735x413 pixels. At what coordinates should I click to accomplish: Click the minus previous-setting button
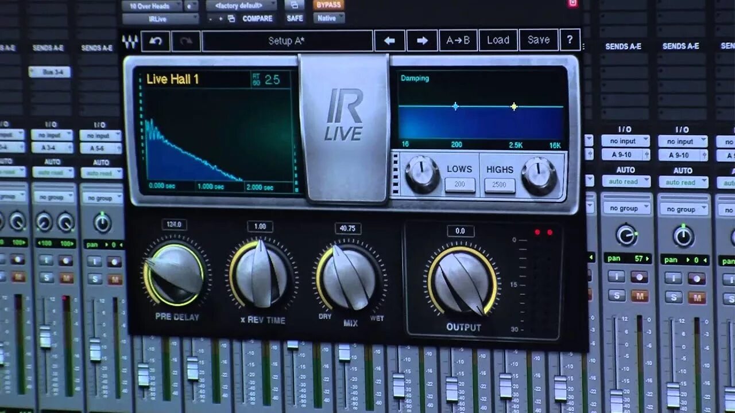click(211, 18)
